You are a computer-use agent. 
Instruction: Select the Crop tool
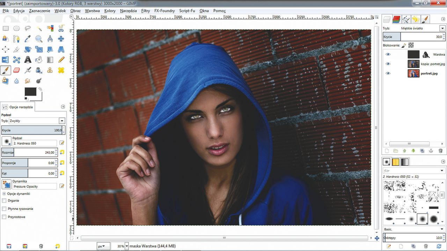pyautogui.click(x=16, y=50)
